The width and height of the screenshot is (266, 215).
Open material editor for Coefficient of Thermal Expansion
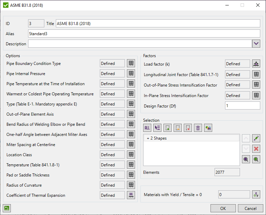click(x=131, y=195)
